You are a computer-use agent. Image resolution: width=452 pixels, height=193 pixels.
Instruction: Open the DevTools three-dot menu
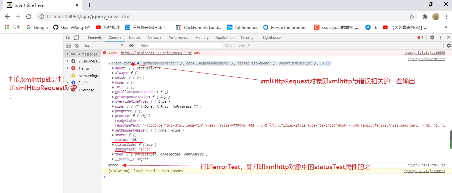[x=441, y=38]
